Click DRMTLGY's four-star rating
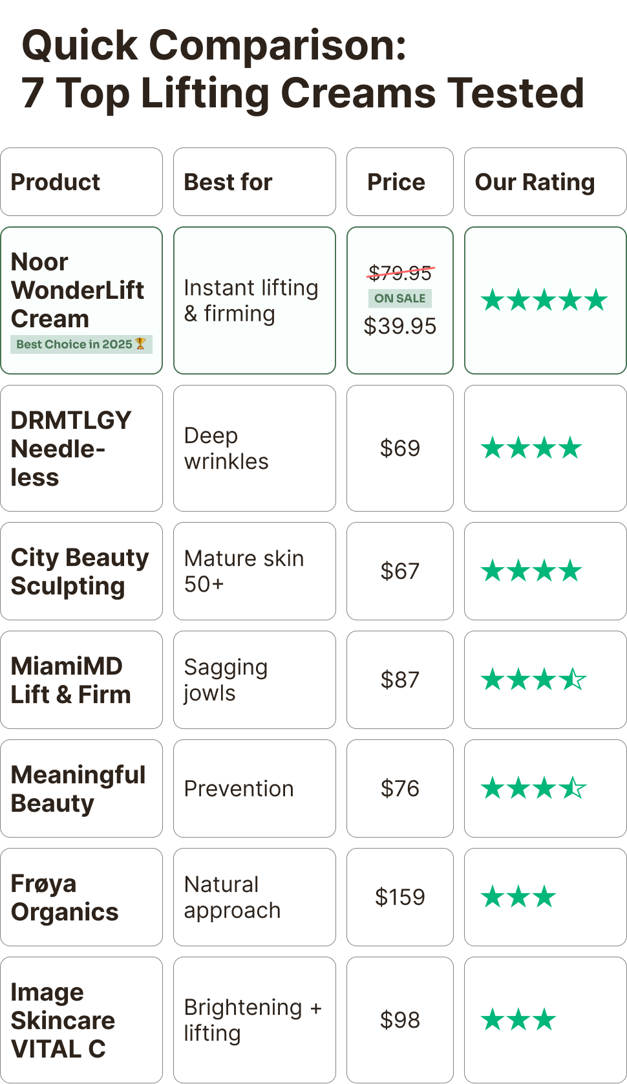 coord(531,448)
